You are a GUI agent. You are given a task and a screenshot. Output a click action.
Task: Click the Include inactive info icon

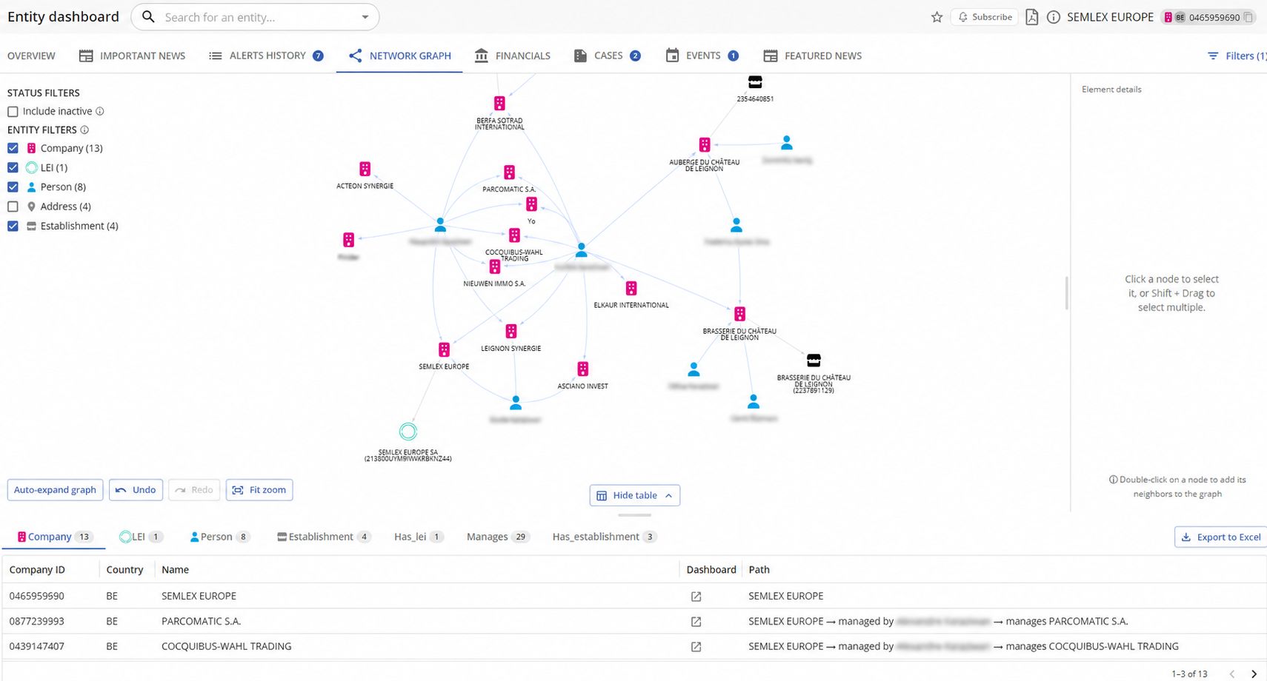tap(100, 111)
